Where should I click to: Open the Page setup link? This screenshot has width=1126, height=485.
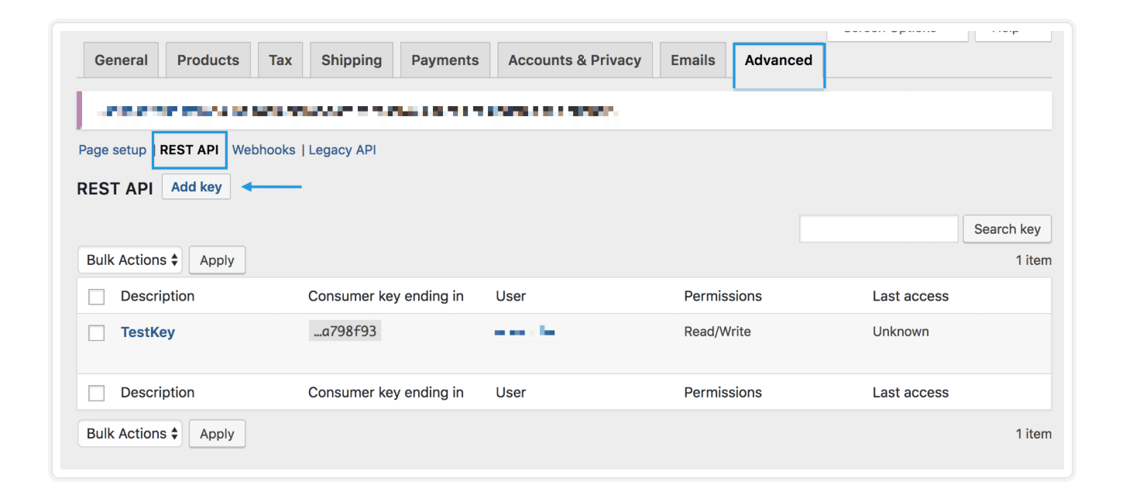pos(112,150)
